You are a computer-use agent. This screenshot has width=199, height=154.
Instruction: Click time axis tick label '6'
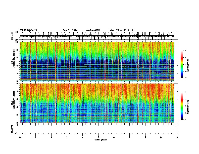tap(114, 137)
